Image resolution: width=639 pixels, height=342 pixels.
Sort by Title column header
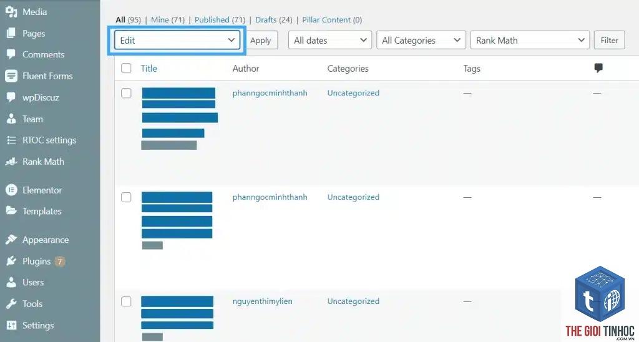coord(149,68)
